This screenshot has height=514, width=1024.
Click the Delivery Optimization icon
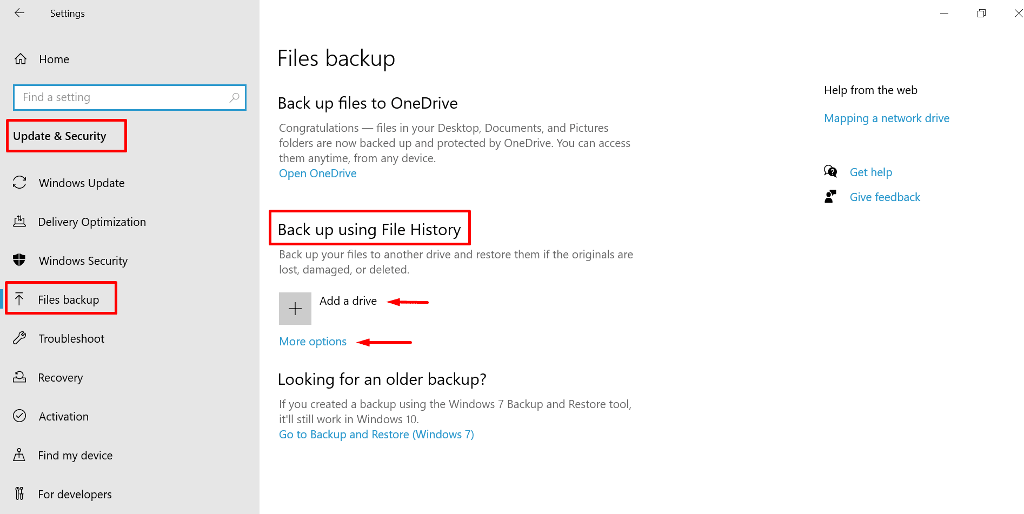pos(19,222)
